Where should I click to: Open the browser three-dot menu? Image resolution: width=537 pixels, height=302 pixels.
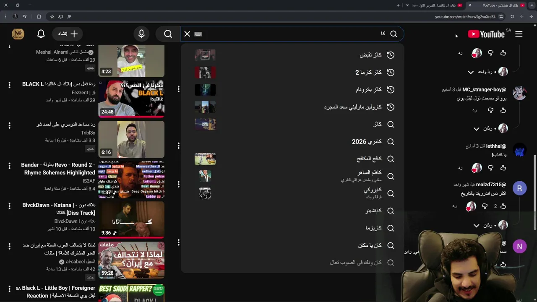coord(5,17)
